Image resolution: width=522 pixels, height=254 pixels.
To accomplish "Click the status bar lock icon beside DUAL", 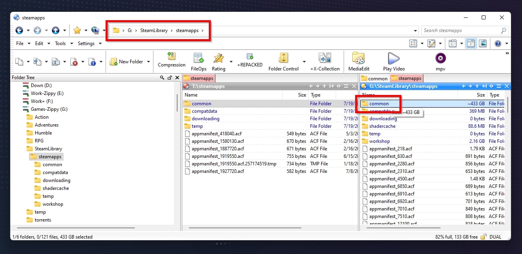I will 483,237.
